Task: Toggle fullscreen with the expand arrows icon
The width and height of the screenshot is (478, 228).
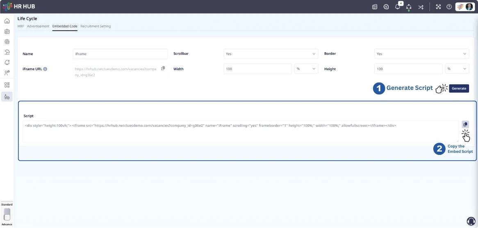Action: click(x=438, y=7)
